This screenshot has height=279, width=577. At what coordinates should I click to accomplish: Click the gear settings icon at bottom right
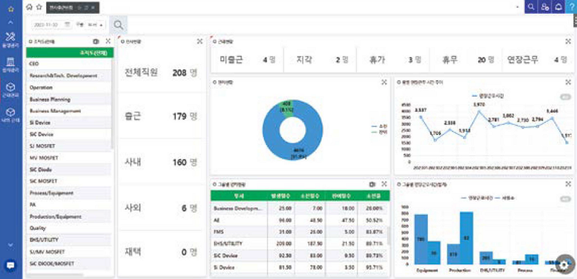coord(565,264)
